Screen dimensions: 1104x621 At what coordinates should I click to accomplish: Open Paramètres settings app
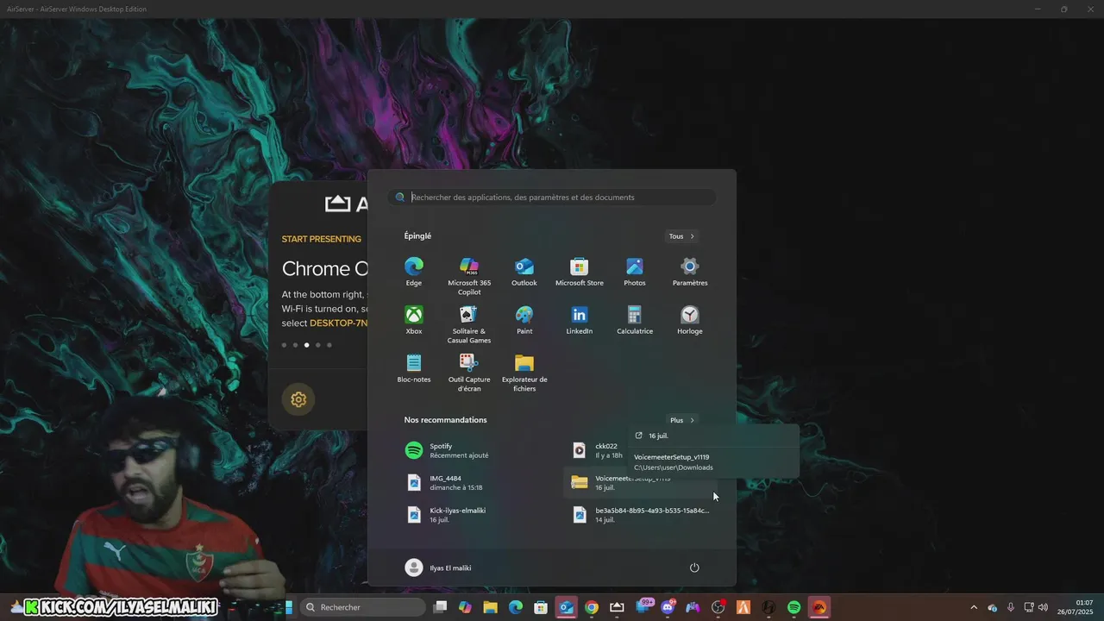click(x=690, y=272)
